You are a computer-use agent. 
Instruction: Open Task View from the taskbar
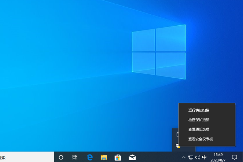pyautogui.click(x=75, y=157)
